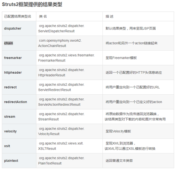Click the 'stream' result type name
The height and width of the screenshot is (170, 176).
pyautogui.click(x=9, y=117)
